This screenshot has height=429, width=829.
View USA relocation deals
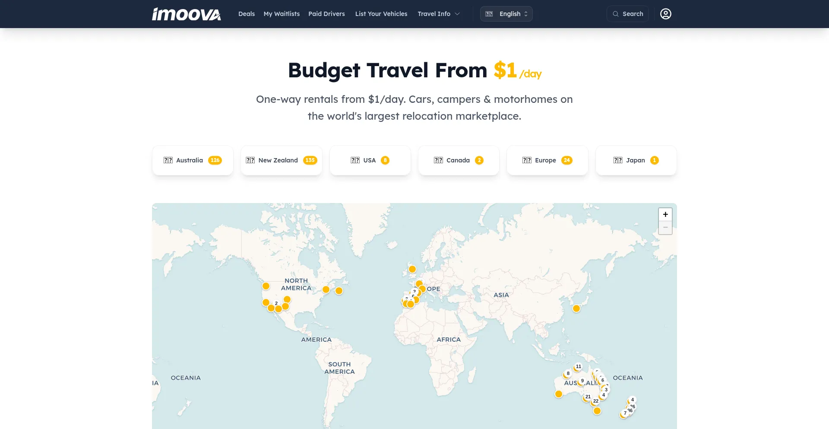370,160
